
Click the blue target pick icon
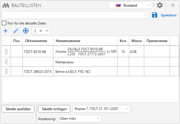pyautogui.click(x=26, y=31)
